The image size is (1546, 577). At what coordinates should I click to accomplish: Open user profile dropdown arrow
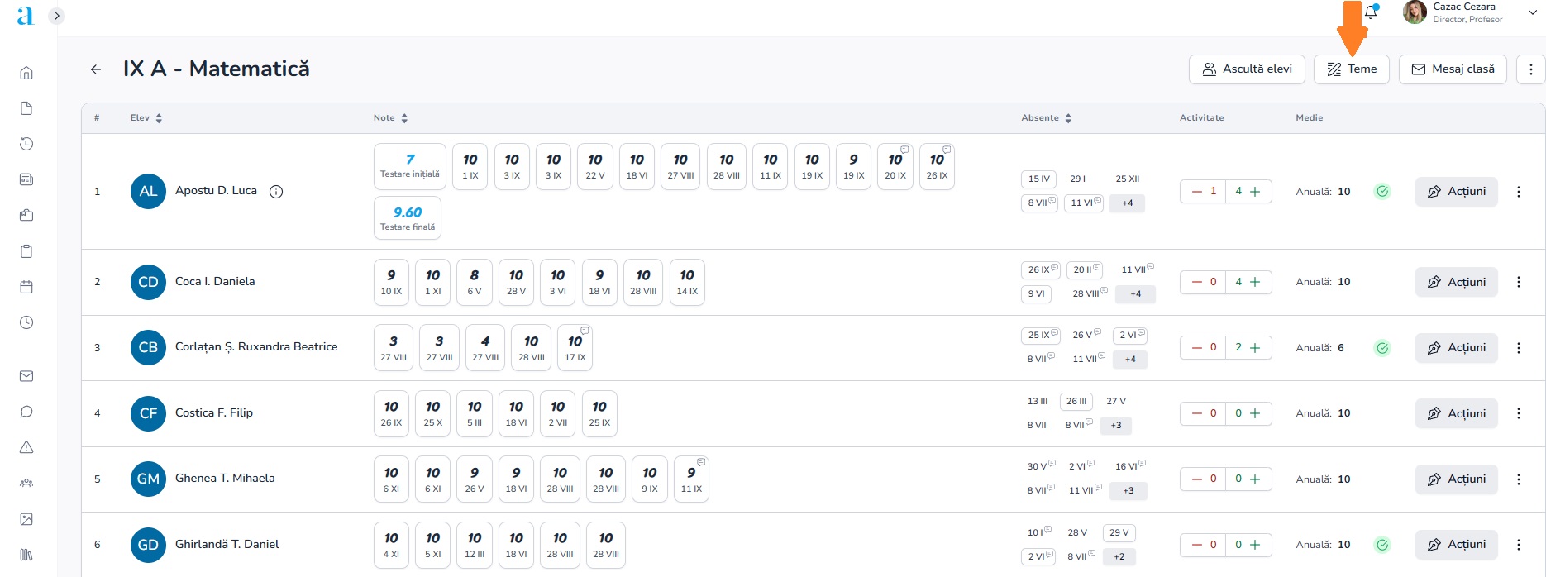coord(1532,12)
